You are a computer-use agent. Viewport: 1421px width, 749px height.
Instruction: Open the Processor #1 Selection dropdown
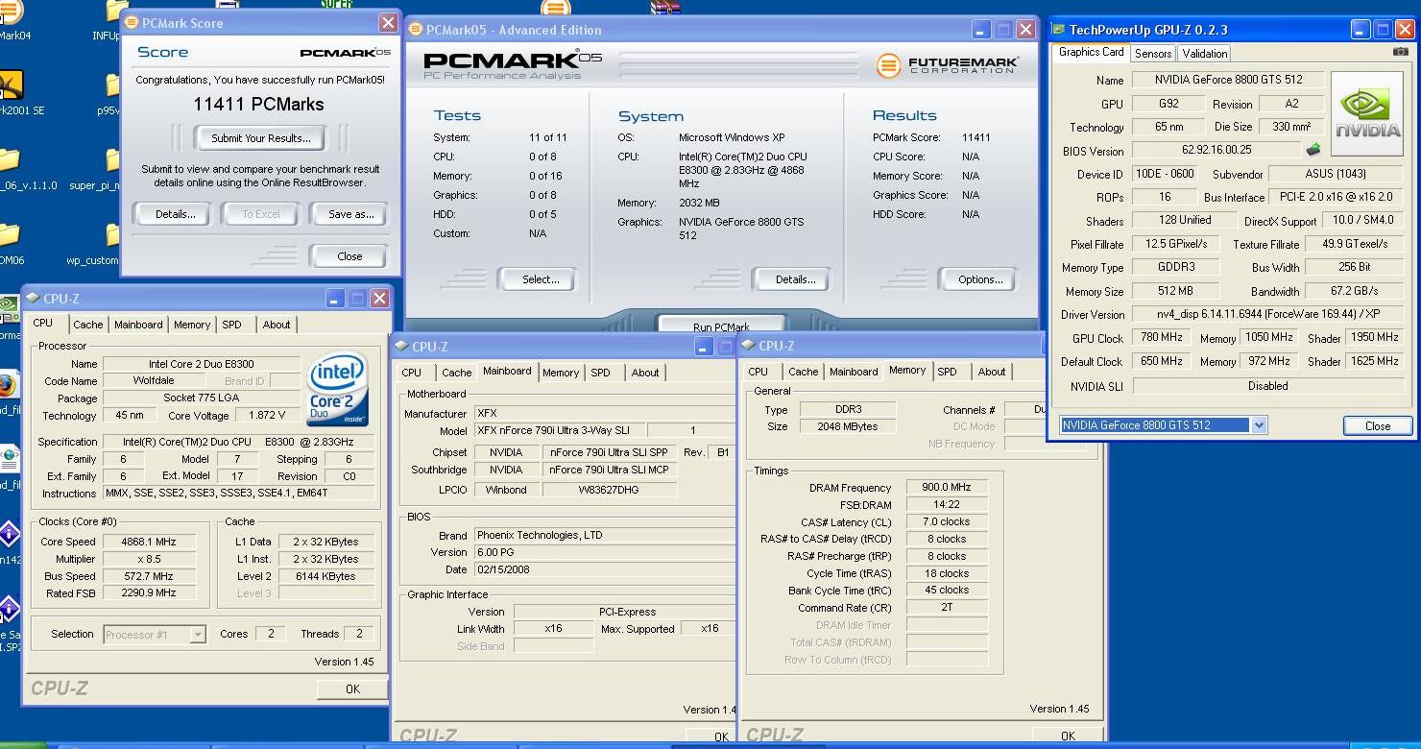pyautogui.click(x=197, y=635)
